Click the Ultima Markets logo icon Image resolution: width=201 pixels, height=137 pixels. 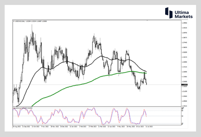pyautogui.click(x=169, y=13)
